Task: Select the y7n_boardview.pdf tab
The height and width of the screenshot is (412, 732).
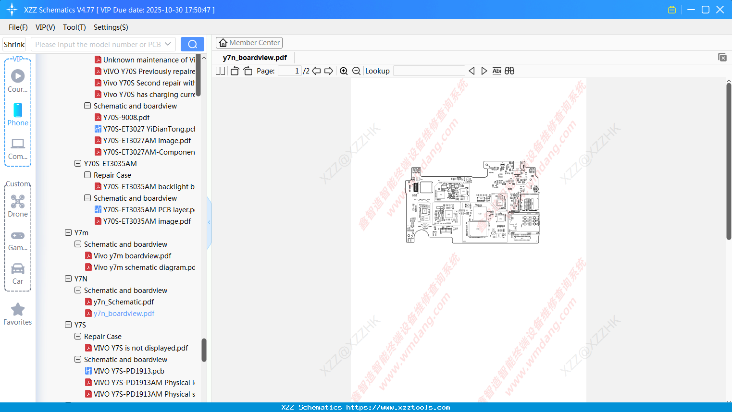Action: click(255, 58)
